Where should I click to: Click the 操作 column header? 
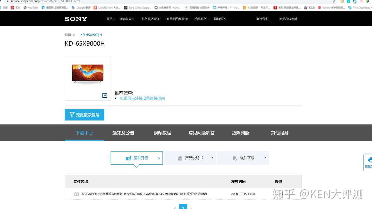point(278,182)
